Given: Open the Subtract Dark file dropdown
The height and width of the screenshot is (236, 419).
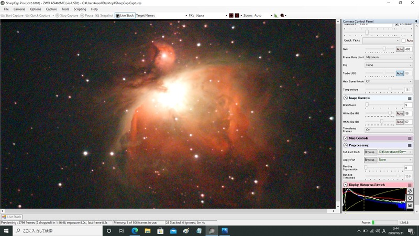Looking at the screenshot, I should (x=395, y=152).
